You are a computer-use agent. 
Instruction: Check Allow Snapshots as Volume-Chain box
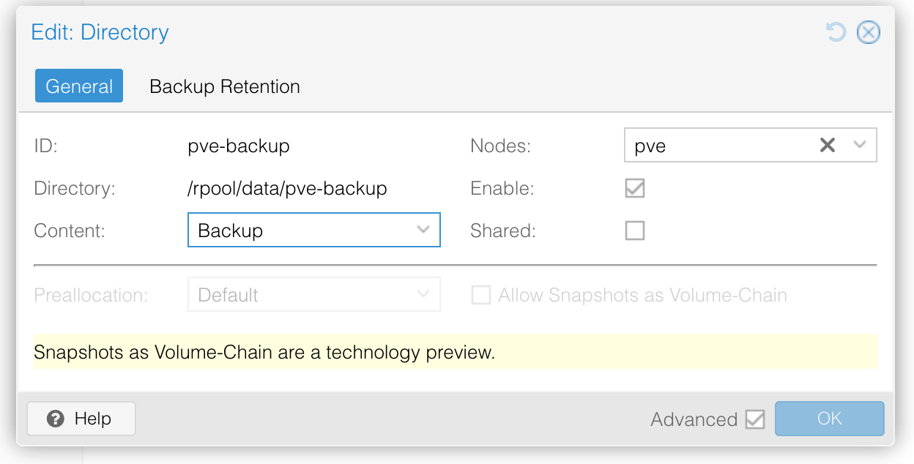[480, 296]
